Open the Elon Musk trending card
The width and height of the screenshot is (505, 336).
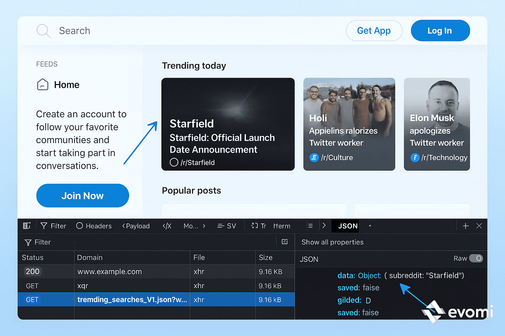437,124
